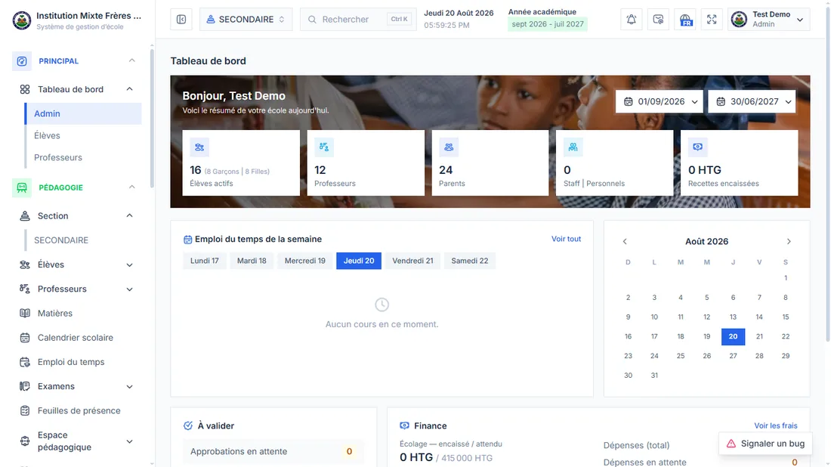Click the Voir tout link

click(566, 239)
